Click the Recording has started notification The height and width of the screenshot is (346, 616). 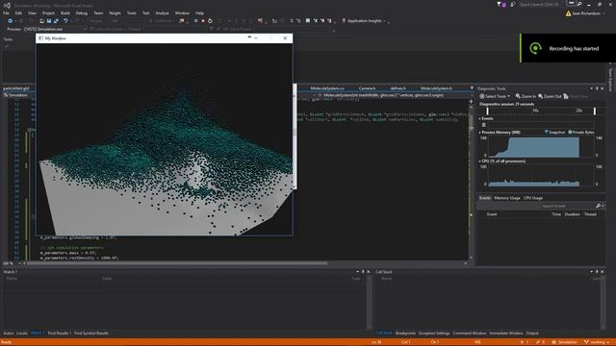pos(568,48)
